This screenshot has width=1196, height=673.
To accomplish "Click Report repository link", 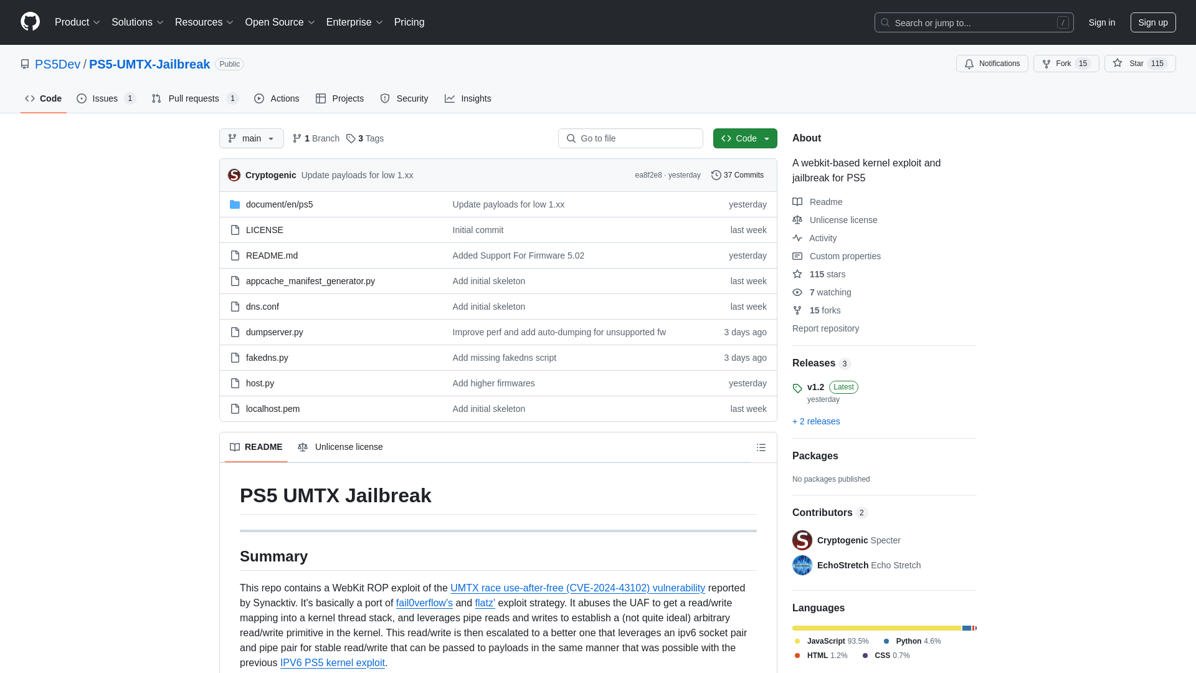I will point(825,328).
